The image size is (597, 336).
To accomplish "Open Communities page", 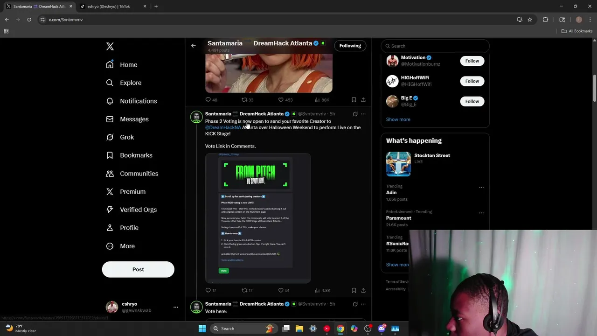I will (x=132, y=174).
